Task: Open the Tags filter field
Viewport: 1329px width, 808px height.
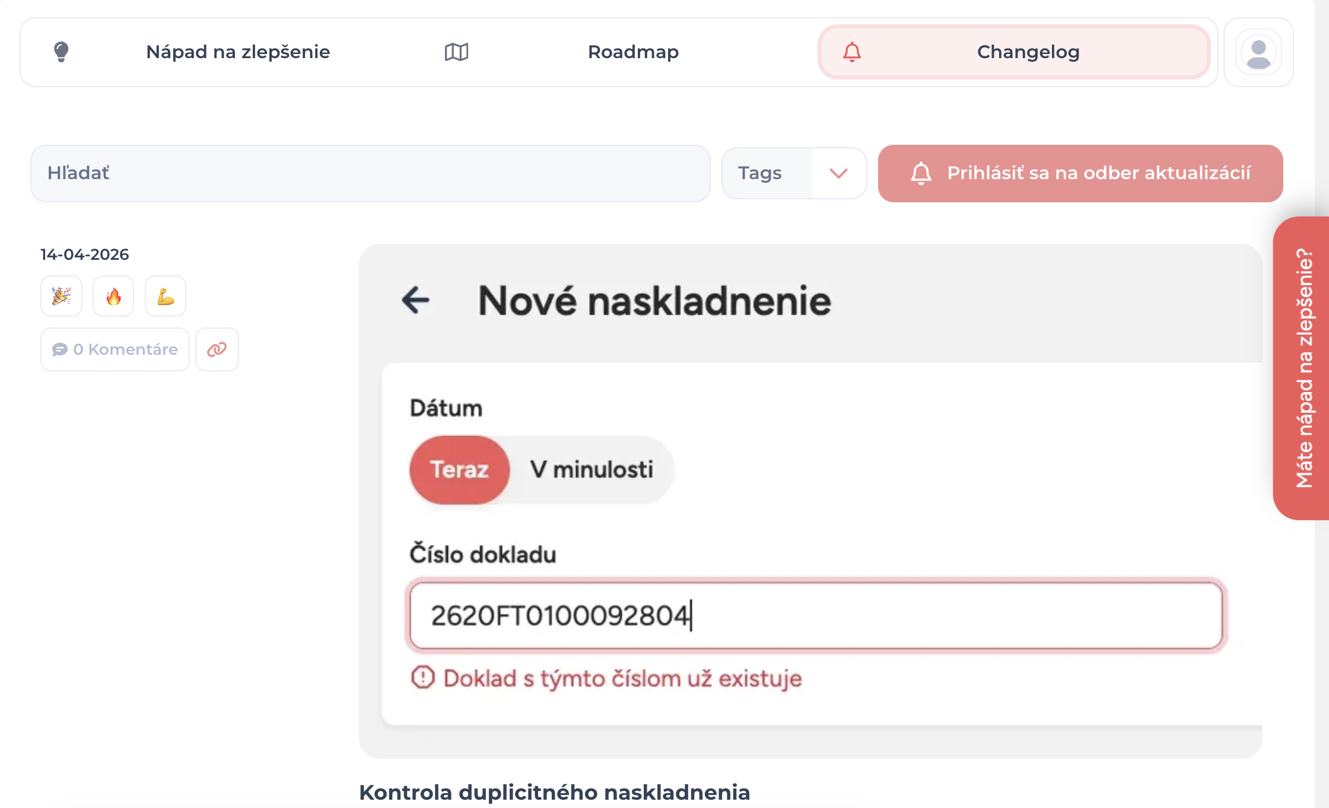Action: (x=794, y=173)
